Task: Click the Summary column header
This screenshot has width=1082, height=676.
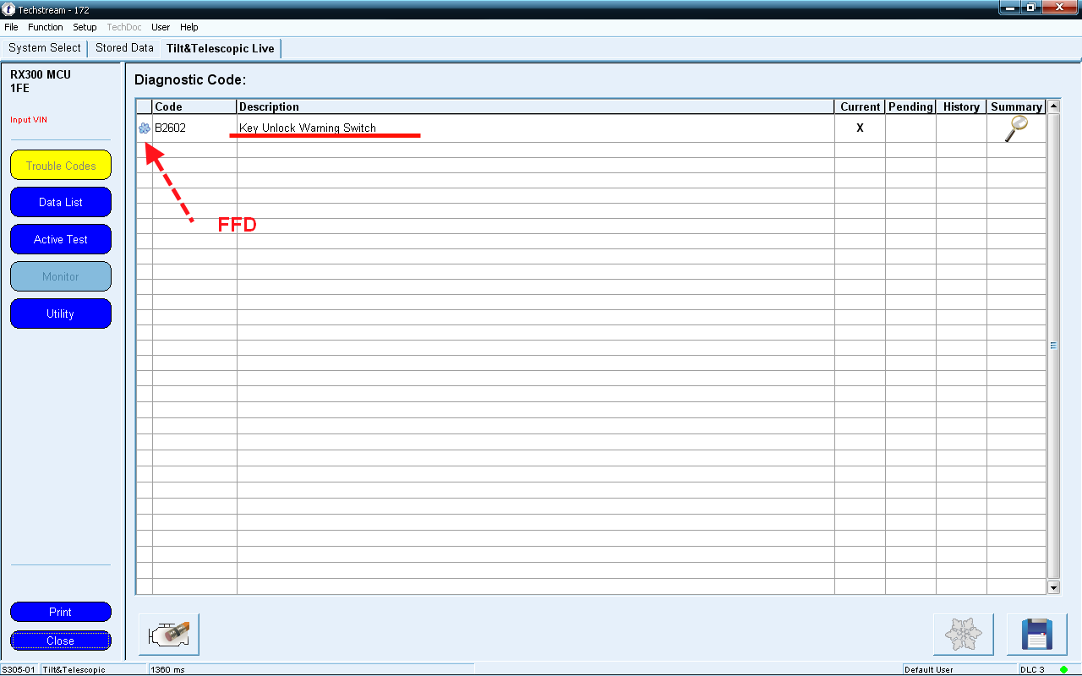Action: coord(1016,106)
